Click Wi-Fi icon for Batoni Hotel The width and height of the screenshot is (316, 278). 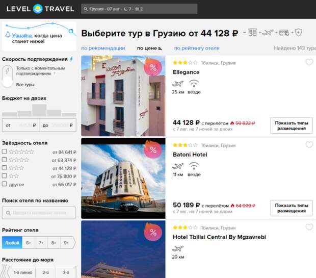194,166
